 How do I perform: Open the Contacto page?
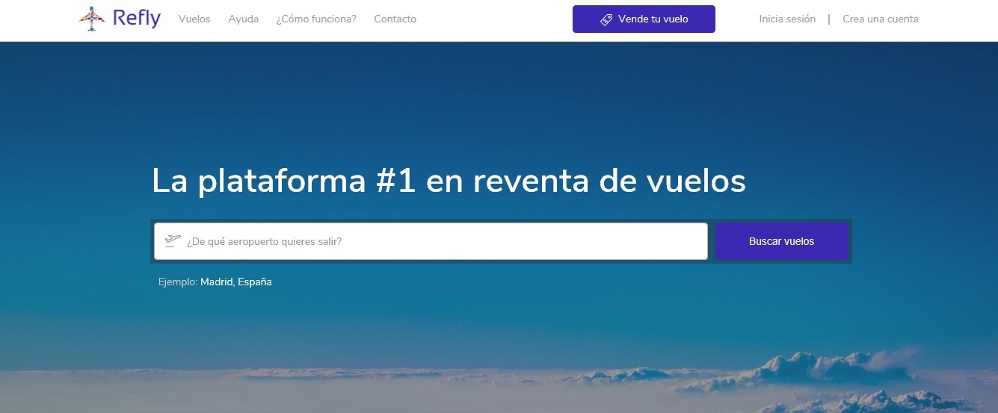395,19
